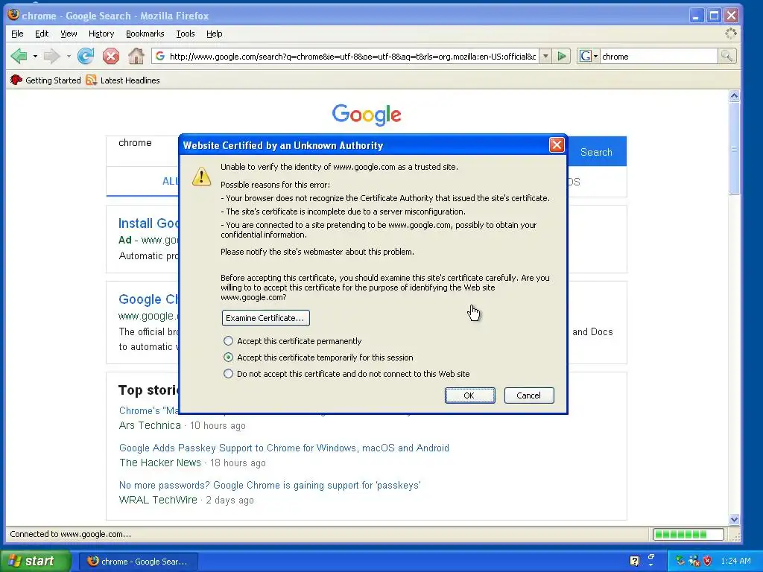Open the search engine selector dropdown arrow
The image size is (763, 572).
(595, 57)
